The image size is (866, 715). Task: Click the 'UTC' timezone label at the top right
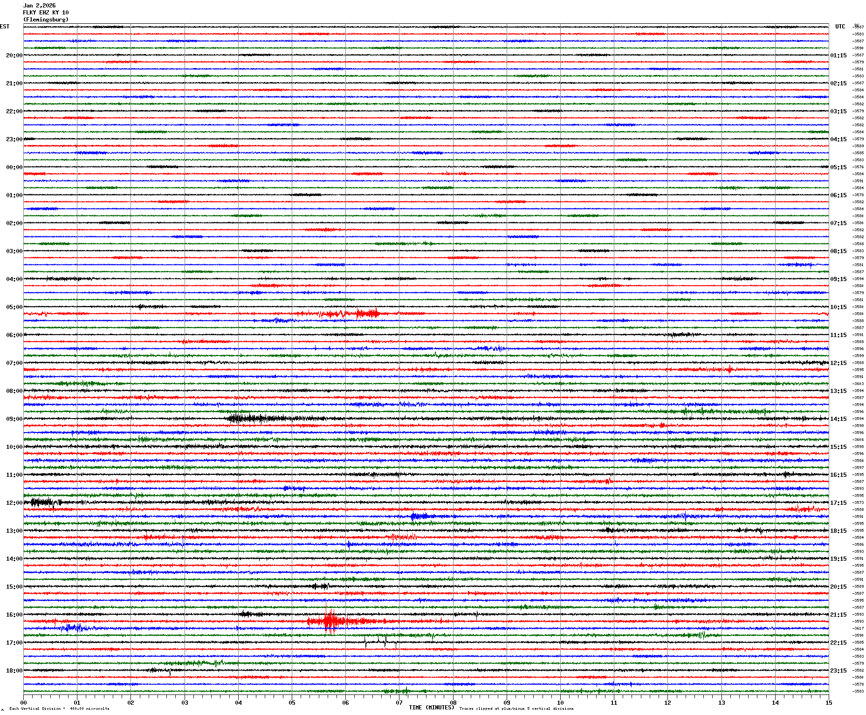[x=840, y=27]
